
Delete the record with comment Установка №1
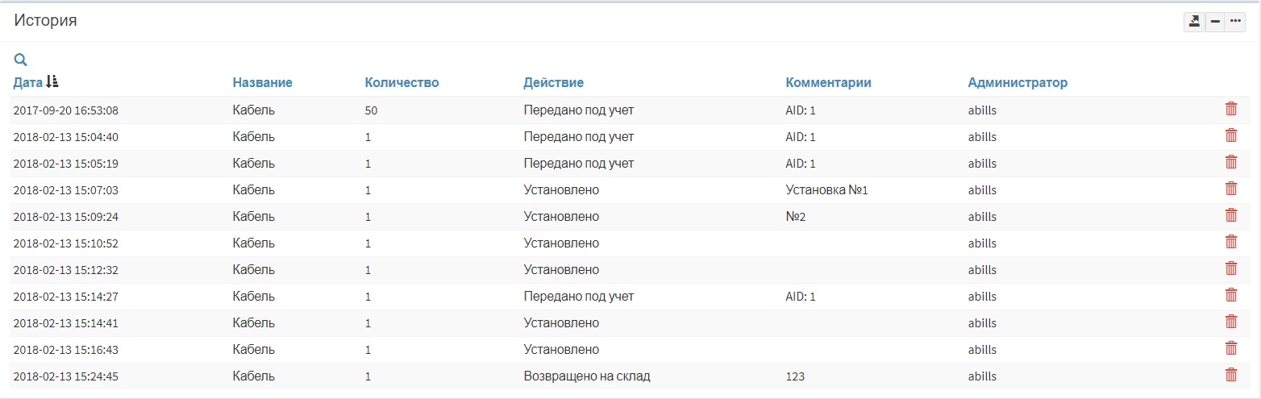[x=1231, y=189]
